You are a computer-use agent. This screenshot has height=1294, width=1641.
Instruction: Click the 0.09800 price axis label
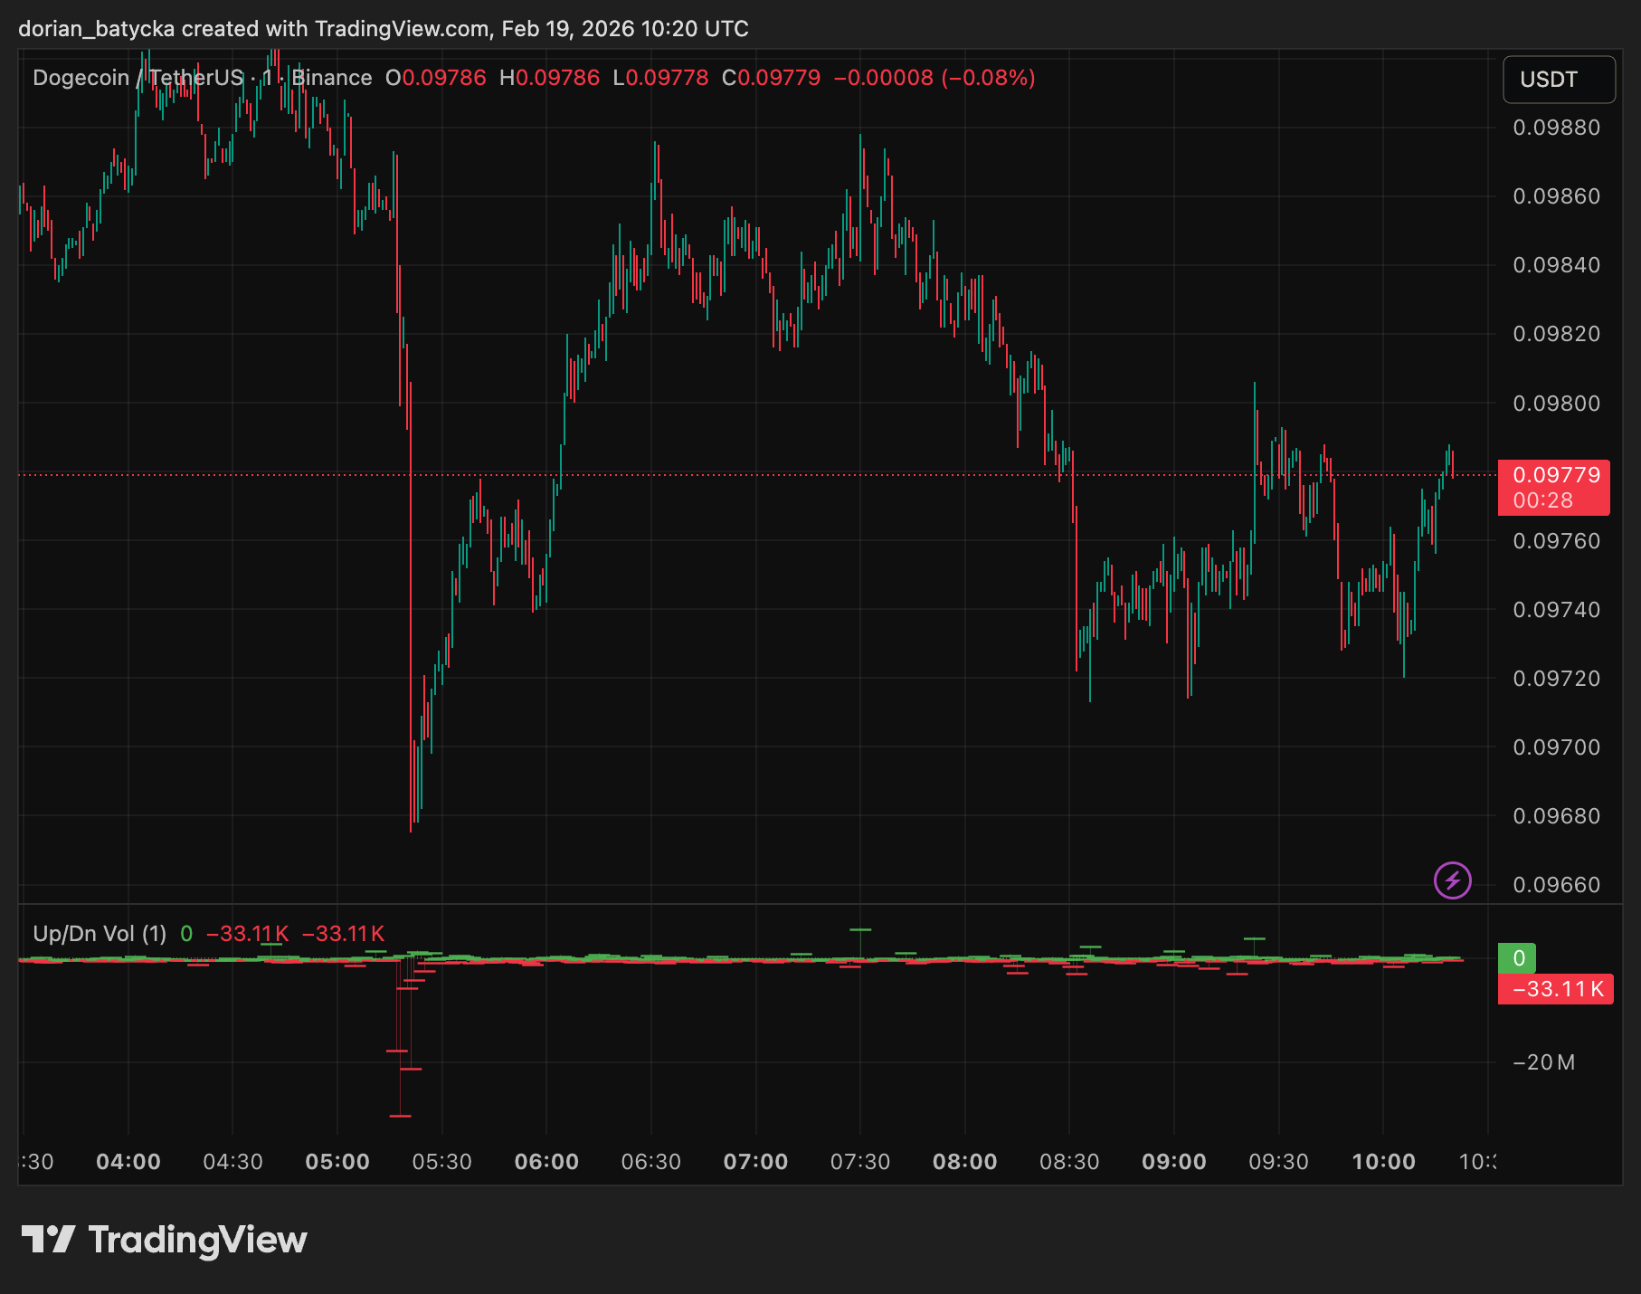click(x=1556, y=404)
